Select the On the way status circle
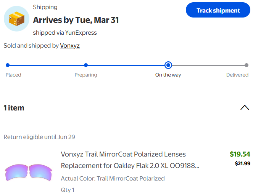Viewport: 253px width, 195px height. point(168,65)
